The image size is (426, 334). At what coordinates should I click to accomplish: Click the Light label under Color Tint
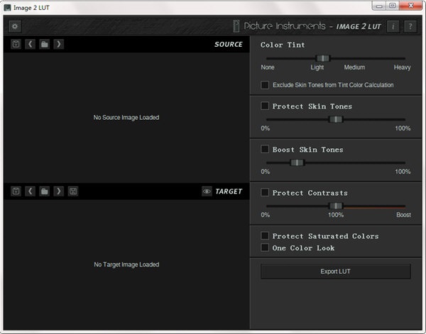pos(317,67)
